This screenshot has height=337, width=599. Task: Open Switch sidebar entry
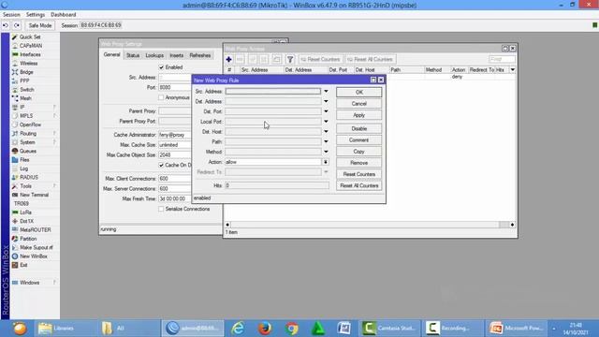point(27,90)
